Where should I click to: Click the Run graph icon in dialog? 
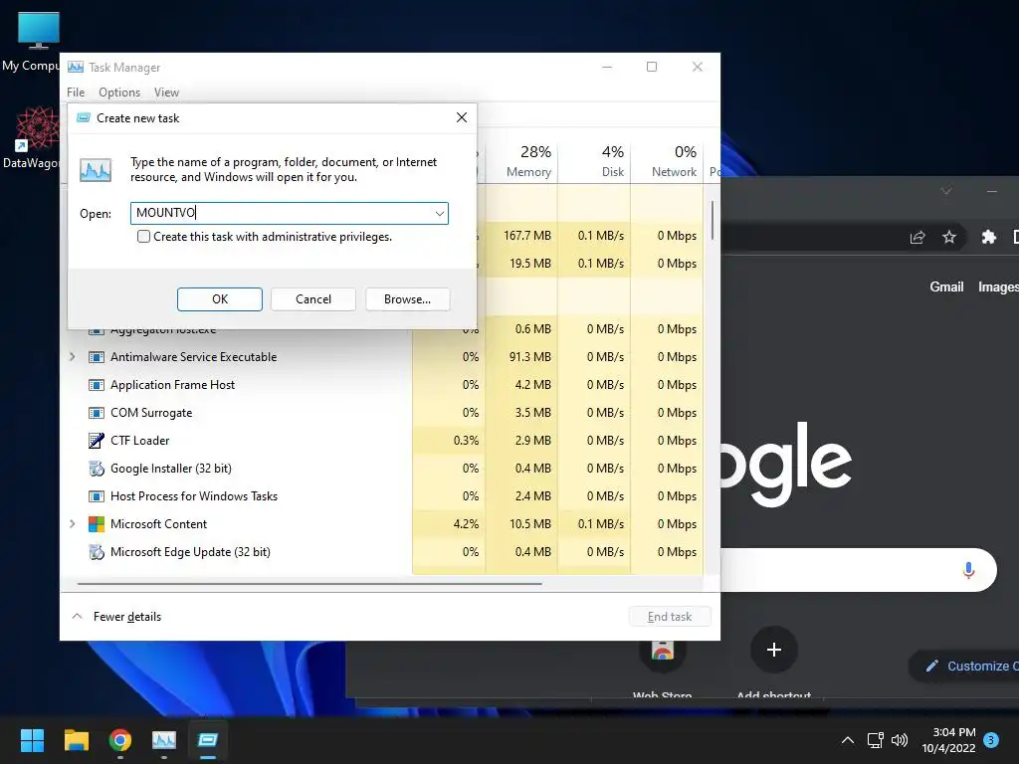coord(96,170)
